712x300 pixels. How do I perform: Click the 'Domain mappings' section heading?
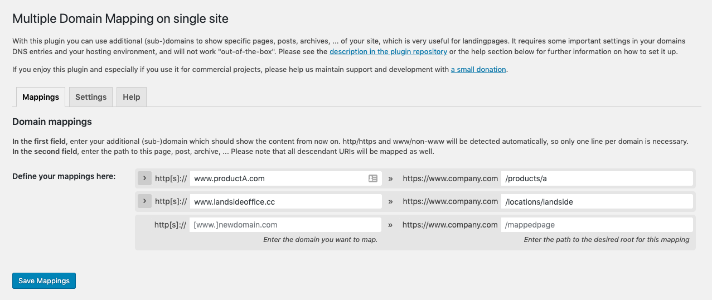(x=52, y=122)
